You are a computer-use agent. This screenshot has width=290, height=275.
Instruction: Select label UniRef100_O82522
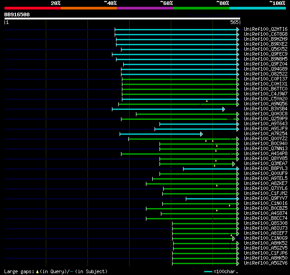click(266, 74)
